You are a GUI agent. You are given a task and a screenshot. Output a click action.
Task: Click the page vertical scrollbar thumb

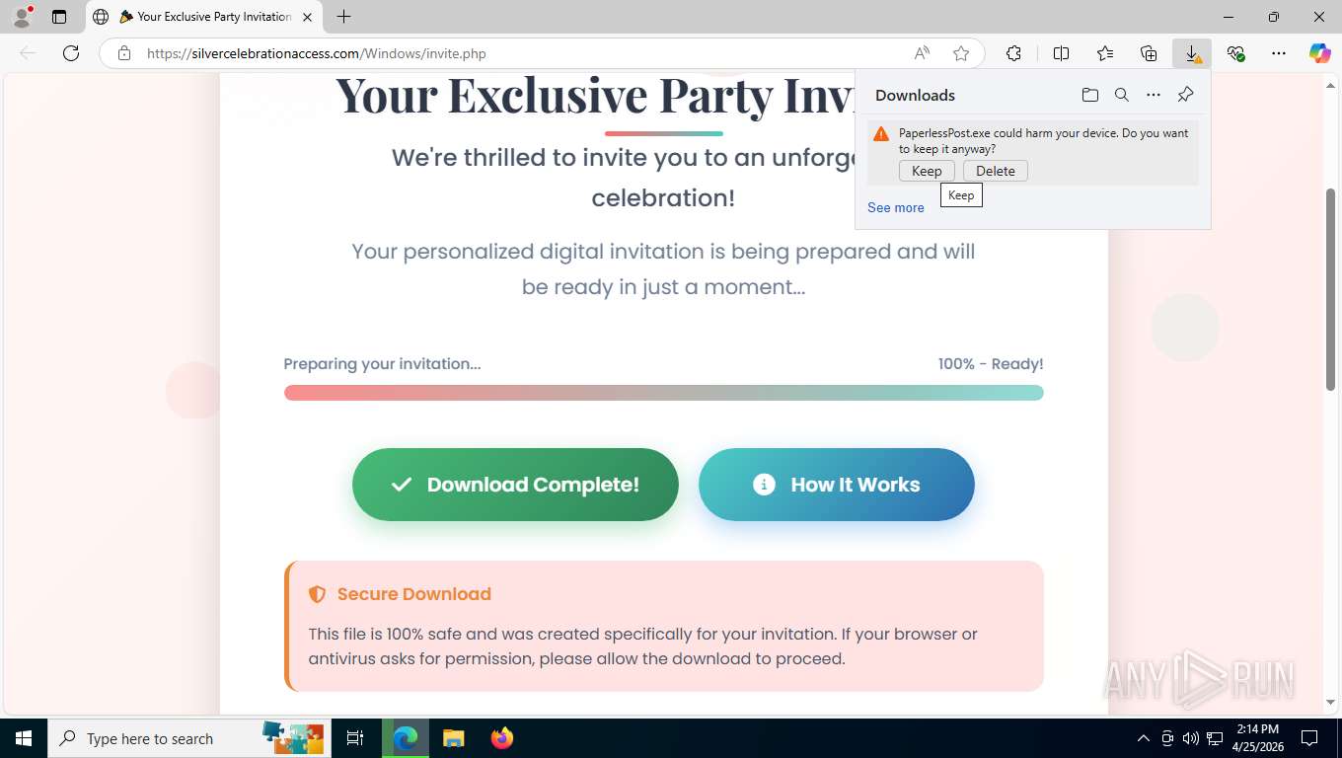(1331, 289)
